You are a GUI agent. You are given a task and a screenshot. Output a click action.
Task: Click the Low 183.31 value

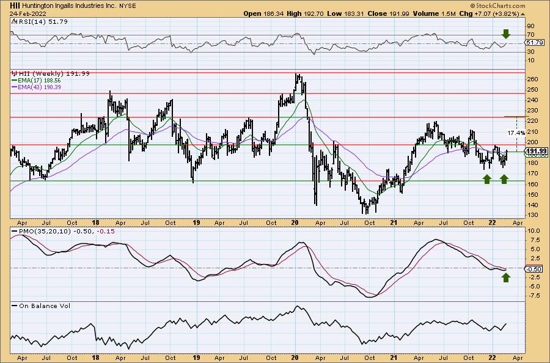coord(345,13)
